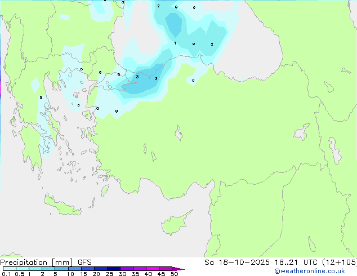Click the '(12+105)' forecast run text
This screenshot has width=357, height=276.
339,262
